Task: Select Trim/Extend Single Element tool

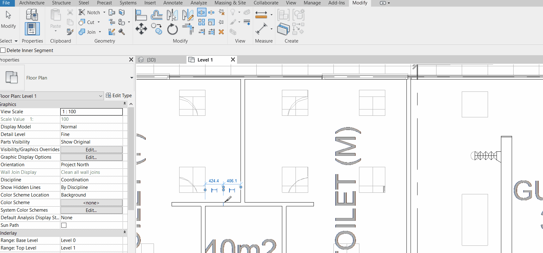Action: pyautogui.click(x=201, y=32)
